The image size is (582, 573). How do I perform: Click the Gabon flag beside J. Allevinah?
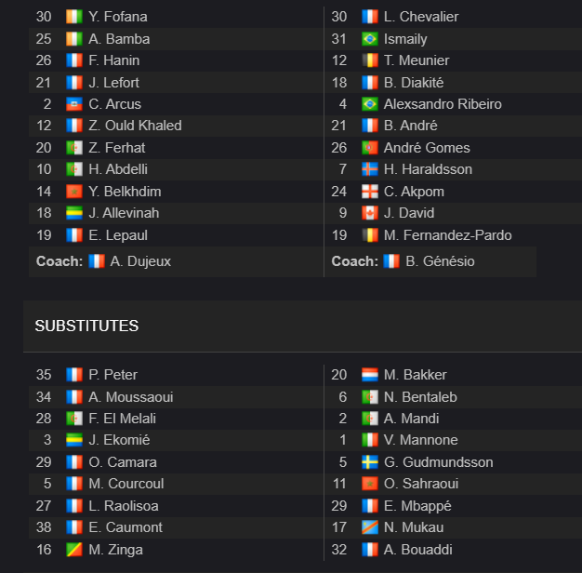click(74, 213)
